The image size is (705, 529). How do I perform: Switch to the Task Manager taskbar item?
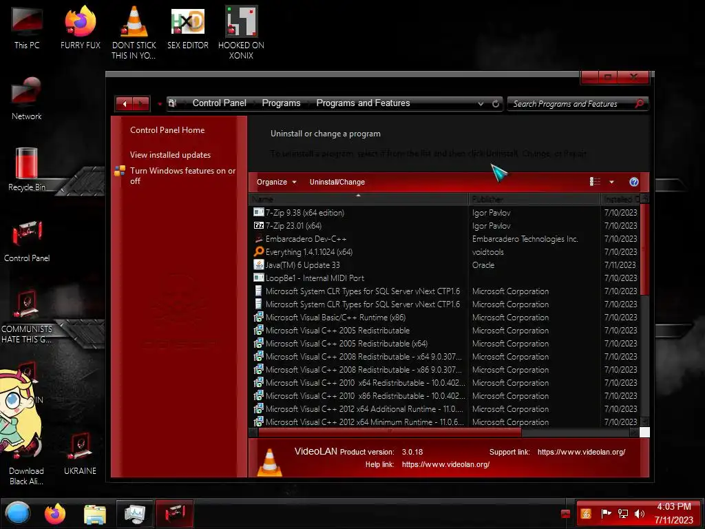coord(134,514)
